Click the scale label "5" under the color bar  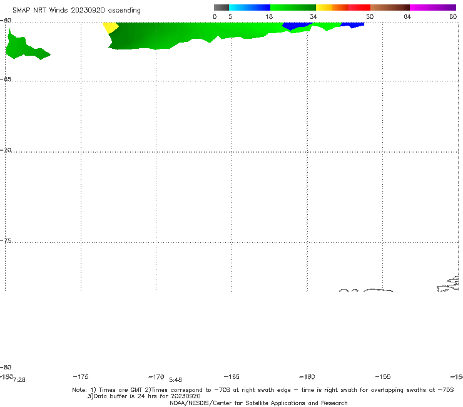point(230,17)
